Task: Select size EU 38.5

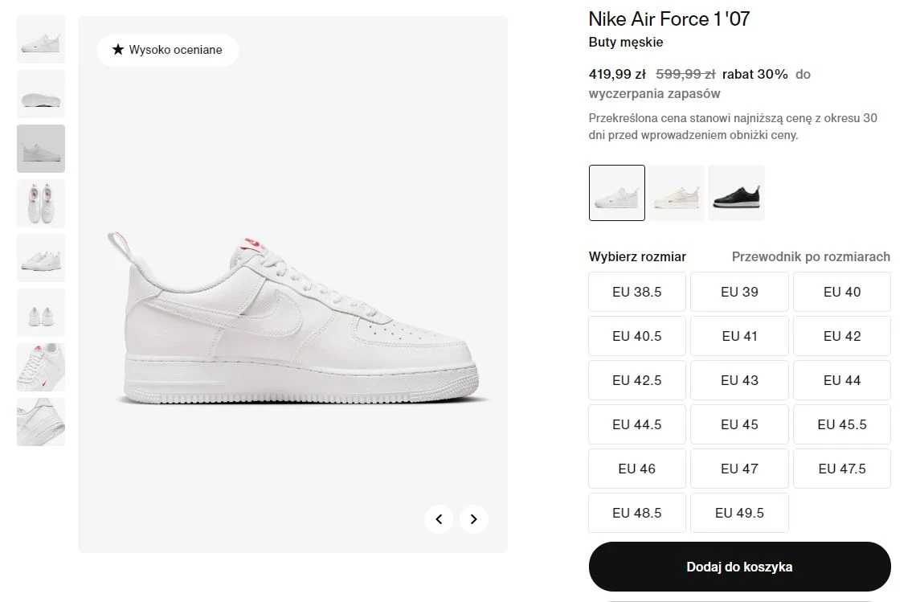Action: tap(636, 292)
